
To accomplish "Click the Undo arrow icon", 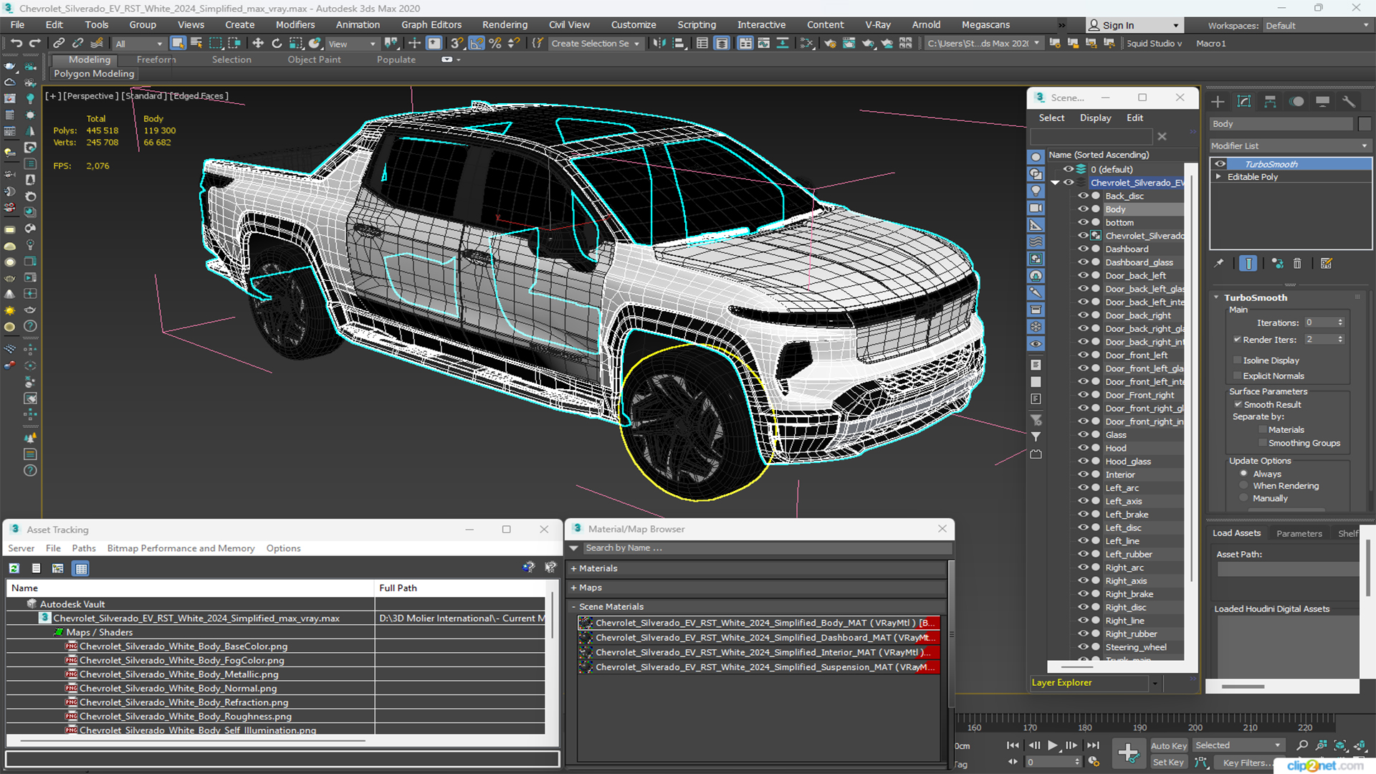I will pyautogui.click(x=16, y=43).
